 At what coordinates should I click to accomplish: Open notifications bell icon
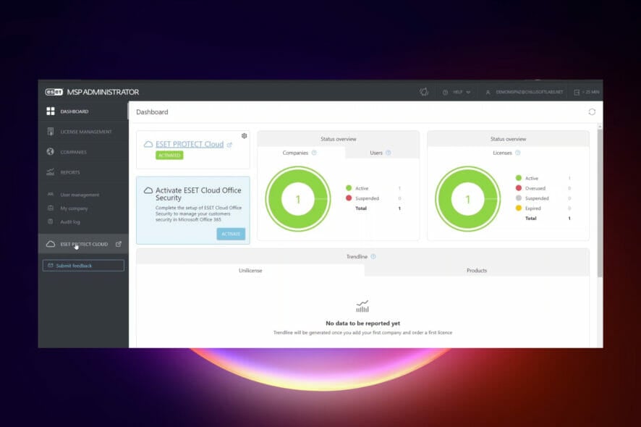(x=424, y=92)
